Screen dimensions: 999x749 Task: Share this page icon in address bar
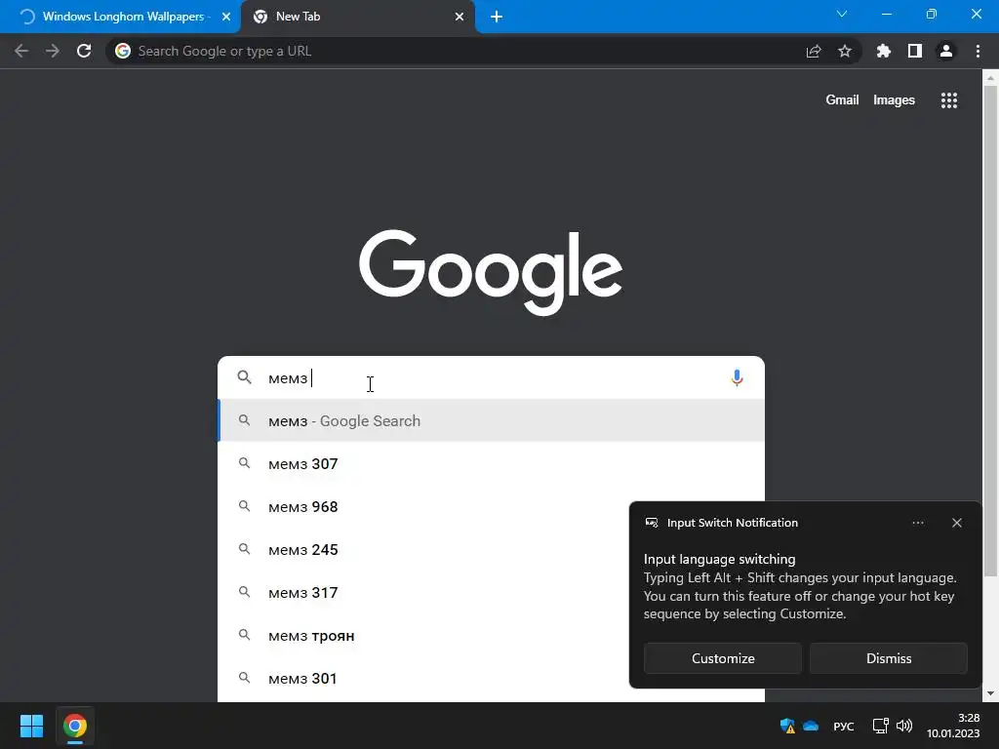pyautogui.click(x=814, y=52)
